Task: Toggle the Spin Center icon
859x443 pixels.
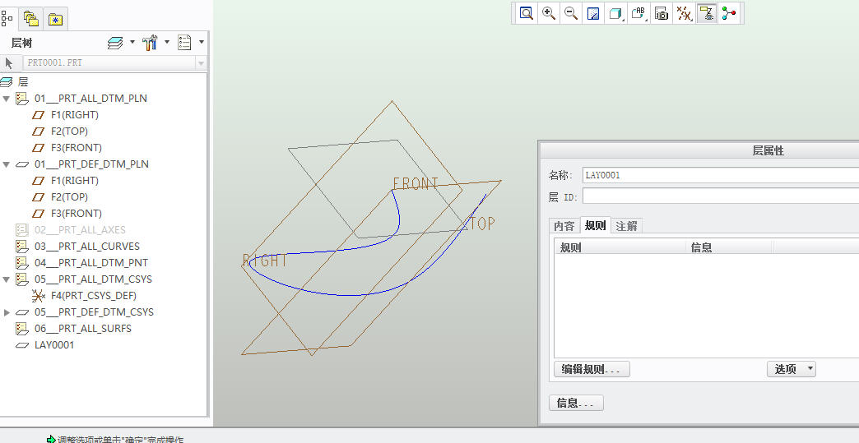Action: point(729,13)
